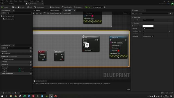Image resolution: width=174 pixels, height=98 pixels.
Task: Click the bookmark icon in graph toolbar
Action: coord(34,13)
